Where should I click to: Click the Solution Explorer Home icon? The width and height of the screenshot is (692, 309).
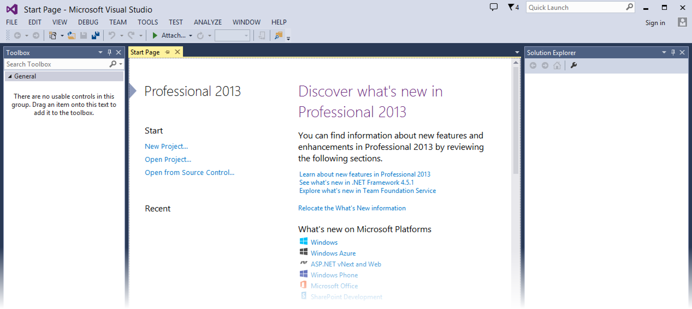[x=557, y=65]
